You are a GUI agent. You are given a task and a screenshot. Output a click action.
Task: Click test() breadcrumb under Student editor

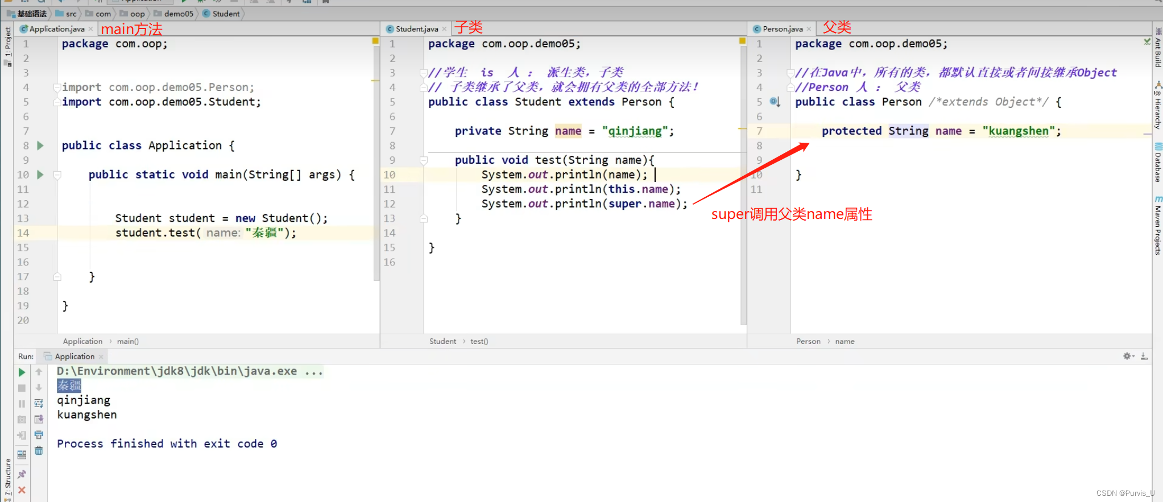coord(479,341)
